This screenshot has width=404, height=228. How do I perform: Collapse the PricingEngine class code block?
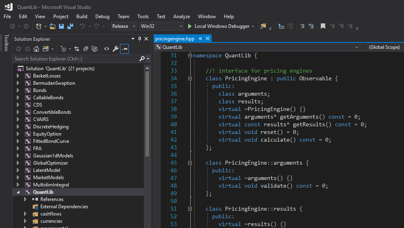(190, 79)
